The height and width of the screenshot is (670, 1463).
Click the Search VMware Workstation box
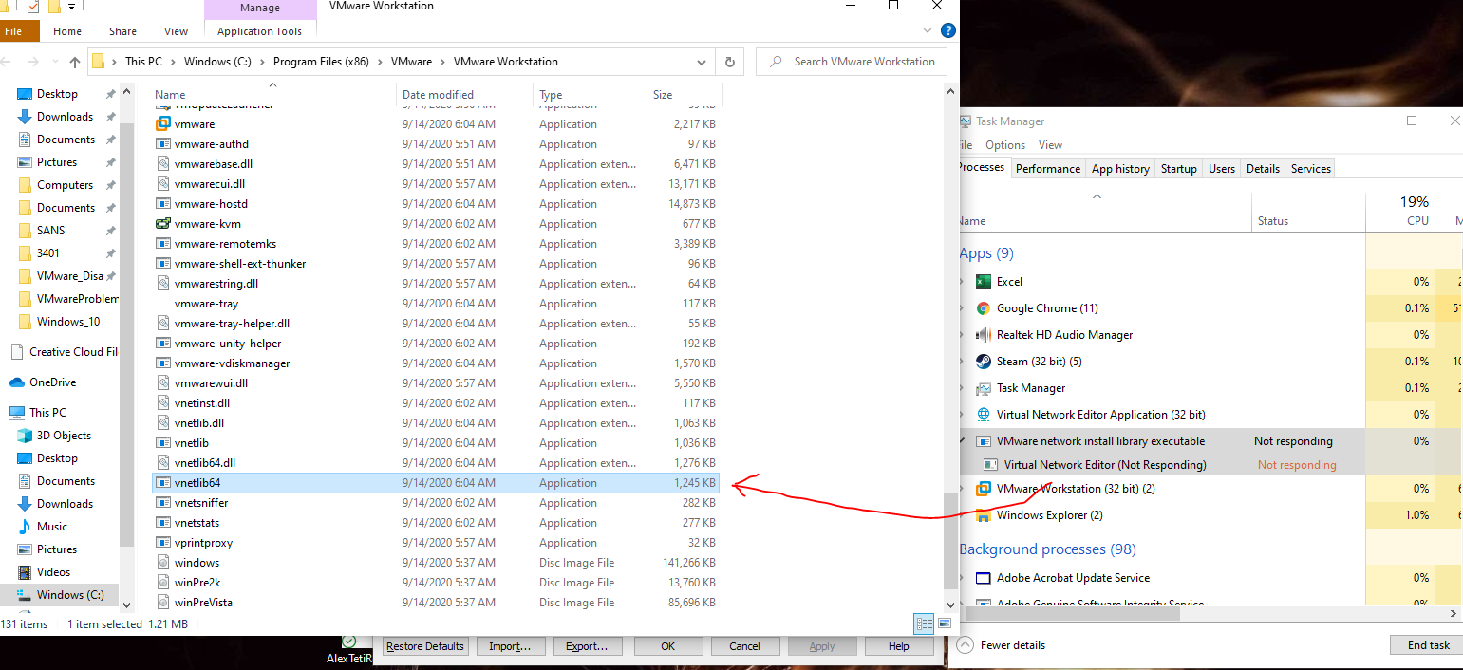click(x=851, y=61)
